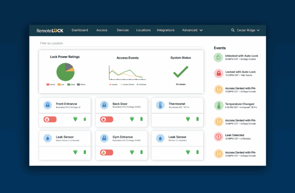295x193 pixels.
Task: Open the Dashboard menu item
Action: [80, 30]
